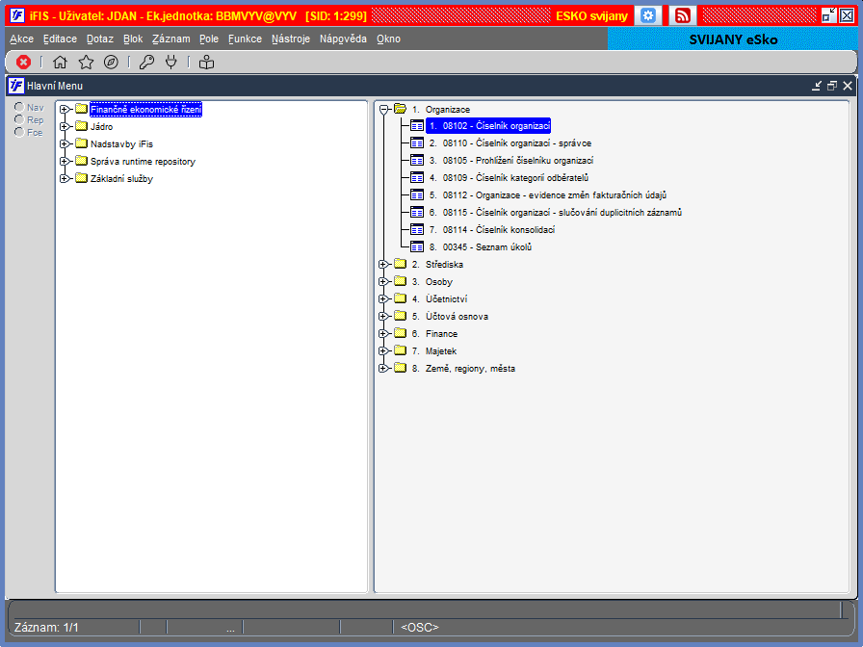Open the Funkce menu
The height and width of the screenshot is (647, 863).
[245, 39]
